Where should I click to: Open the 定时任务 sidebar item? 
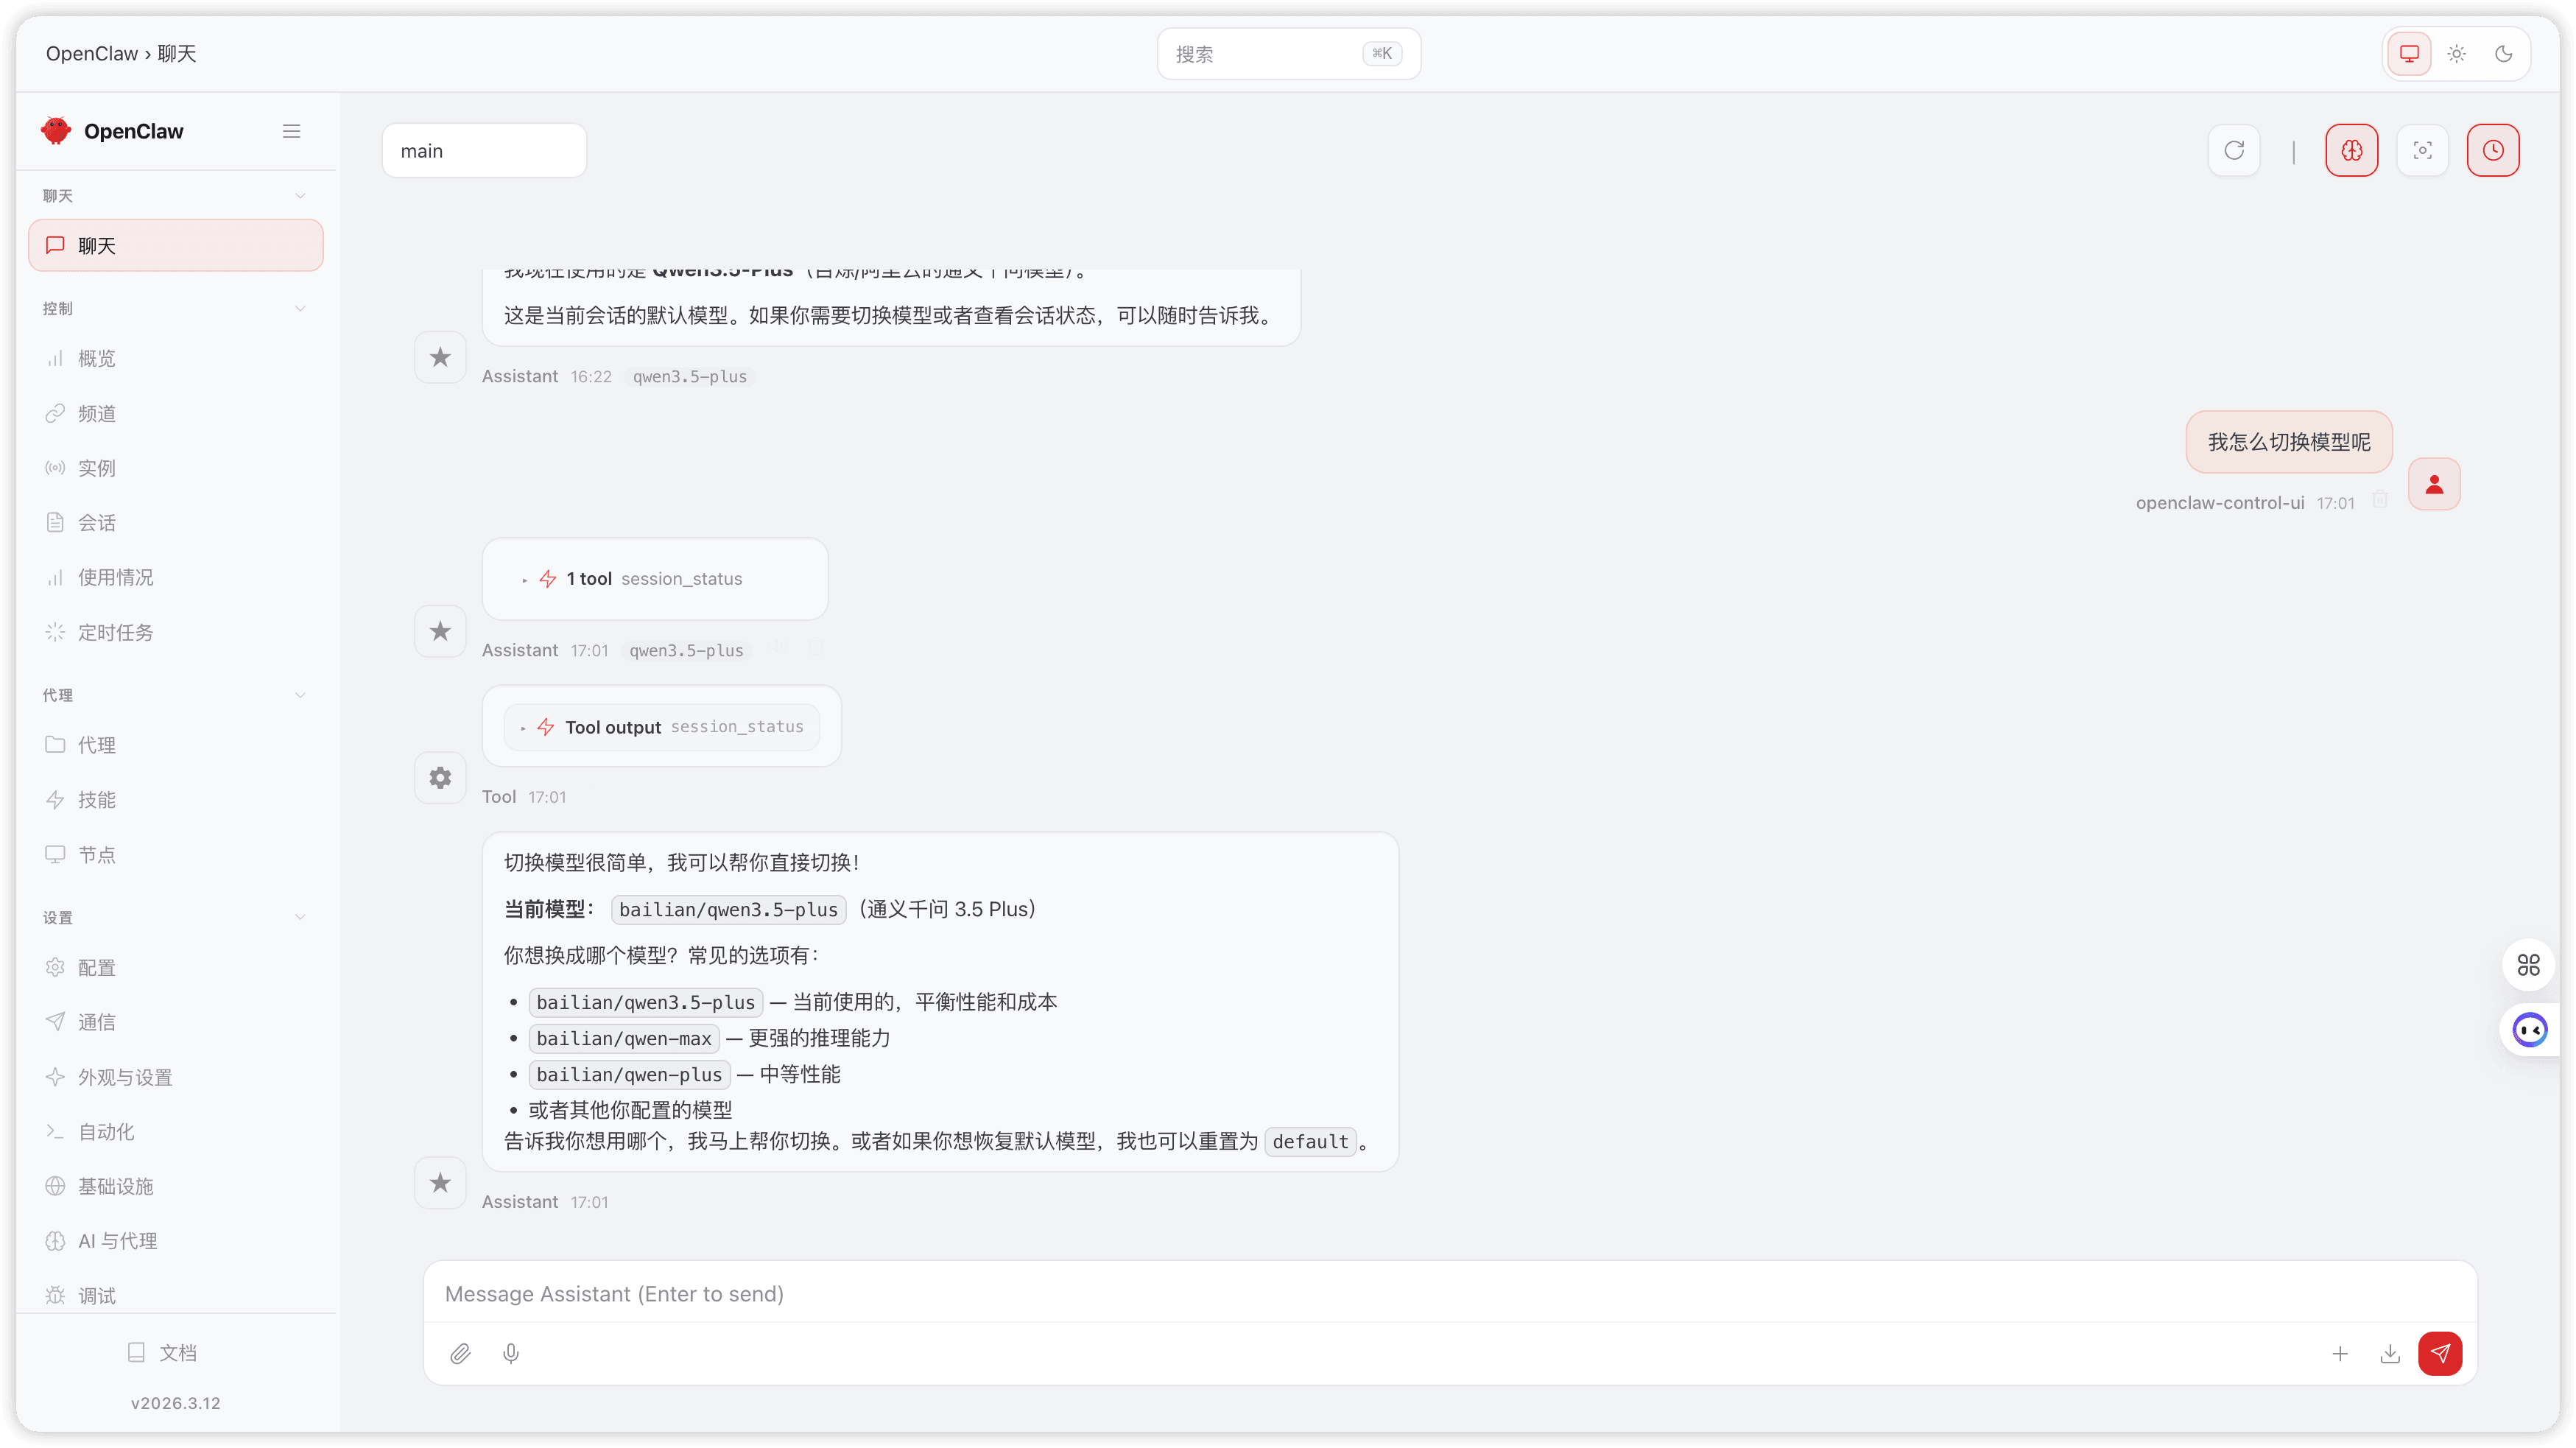tap(115, 632)
